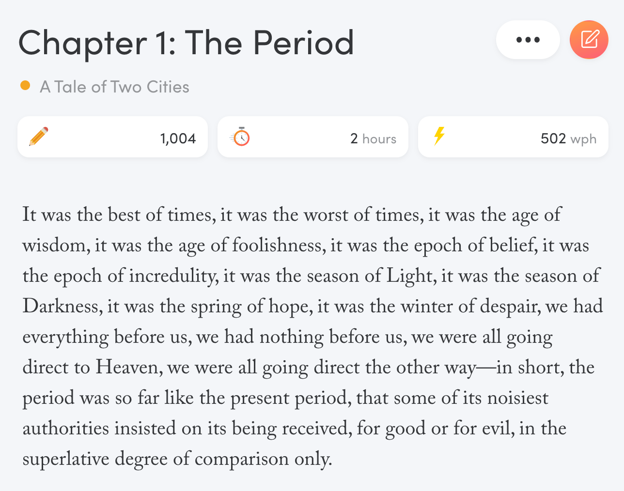Click the orange project color dot
This screenshot has height=491, width=624.
tap(25, 86)
